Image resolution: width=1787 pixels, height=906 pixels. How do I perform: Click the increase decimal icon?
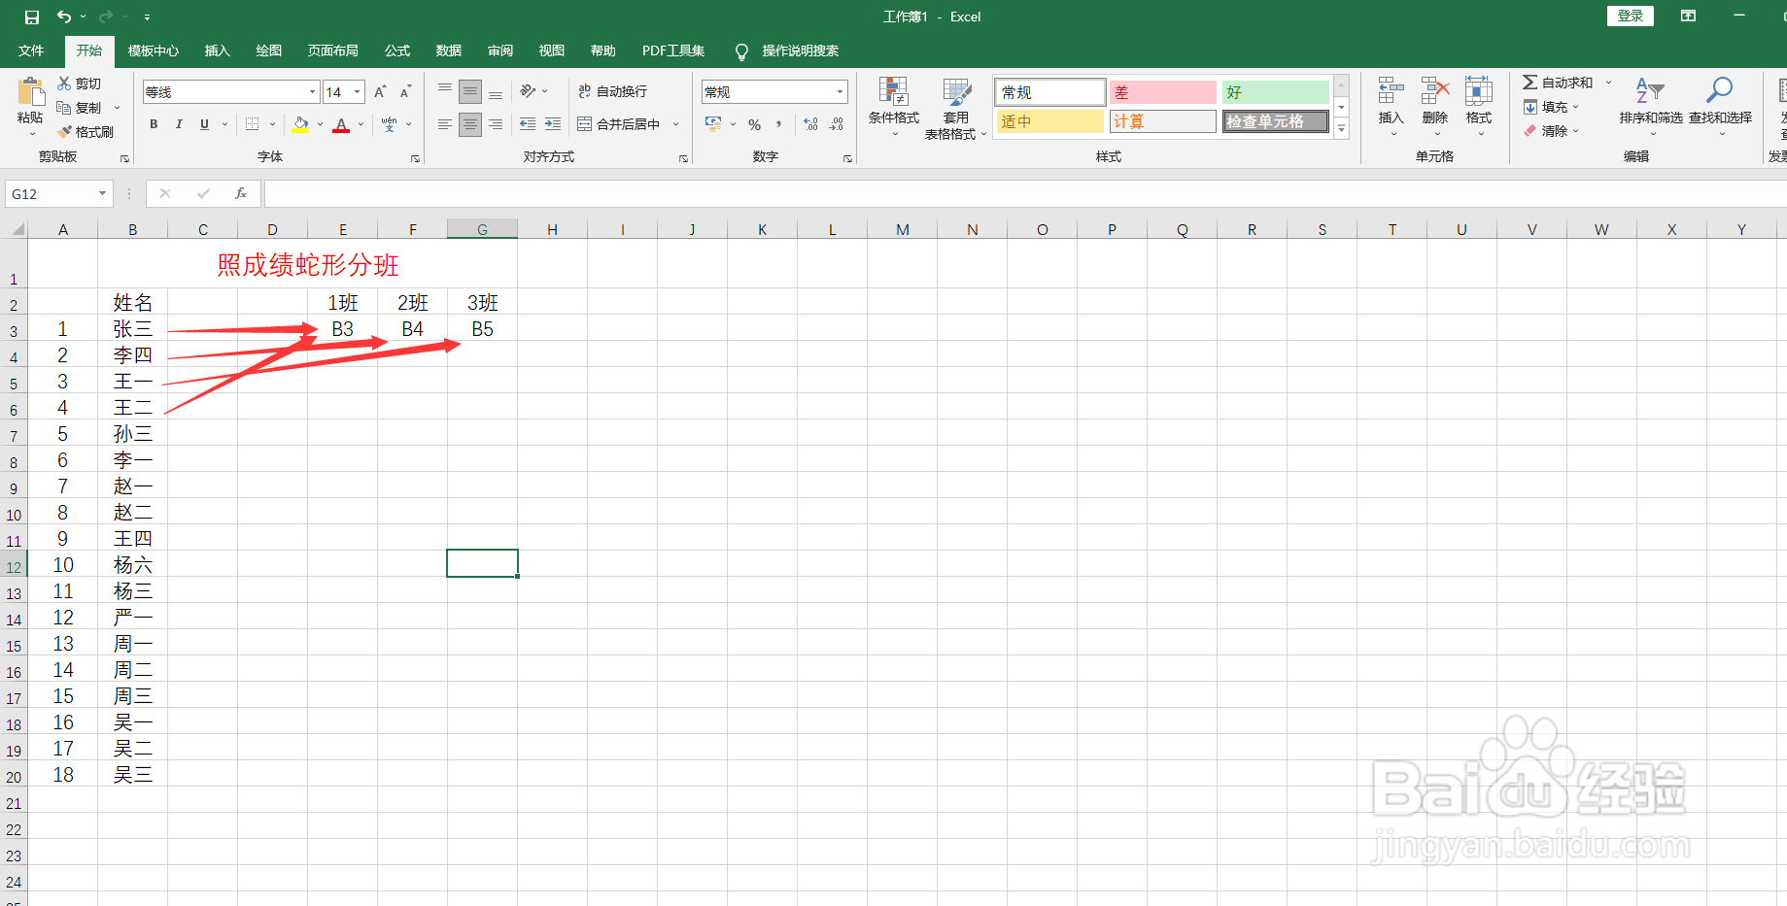click(810, 124)
